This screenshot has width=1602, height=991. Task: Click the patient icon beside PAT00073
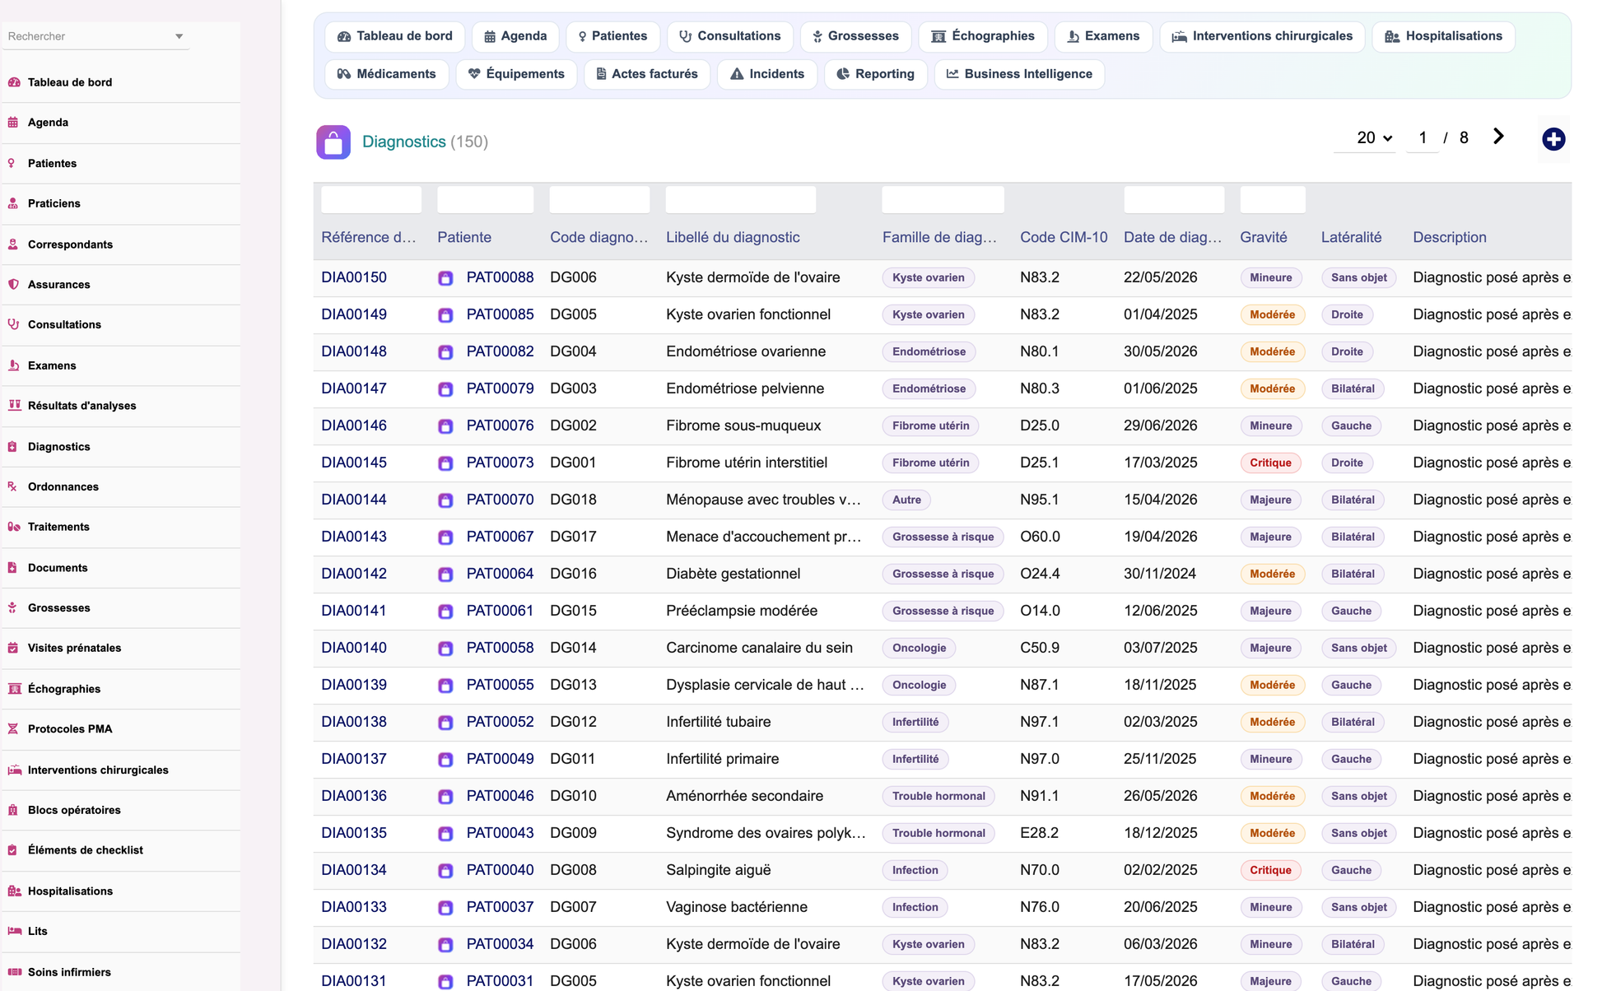[x=445, y=463]
